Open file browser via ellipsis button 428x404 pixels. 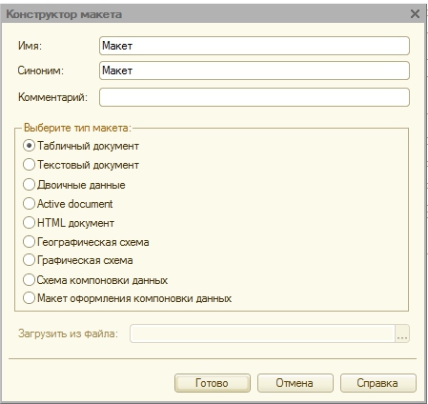(402, 333)
